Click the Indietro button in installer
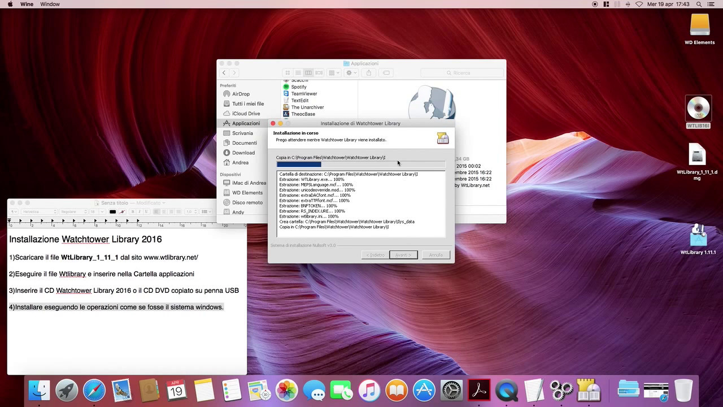This screenshot has height=407, width=723. tap(376, 255)
